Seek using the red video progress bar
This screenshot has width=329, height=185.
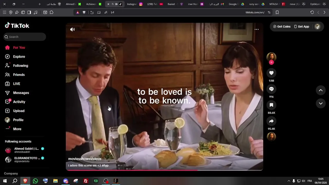pyautogui.click(x=164, y=170)
